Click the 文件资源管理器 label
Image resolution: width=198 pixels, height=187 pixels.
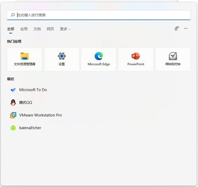point(24,64)
